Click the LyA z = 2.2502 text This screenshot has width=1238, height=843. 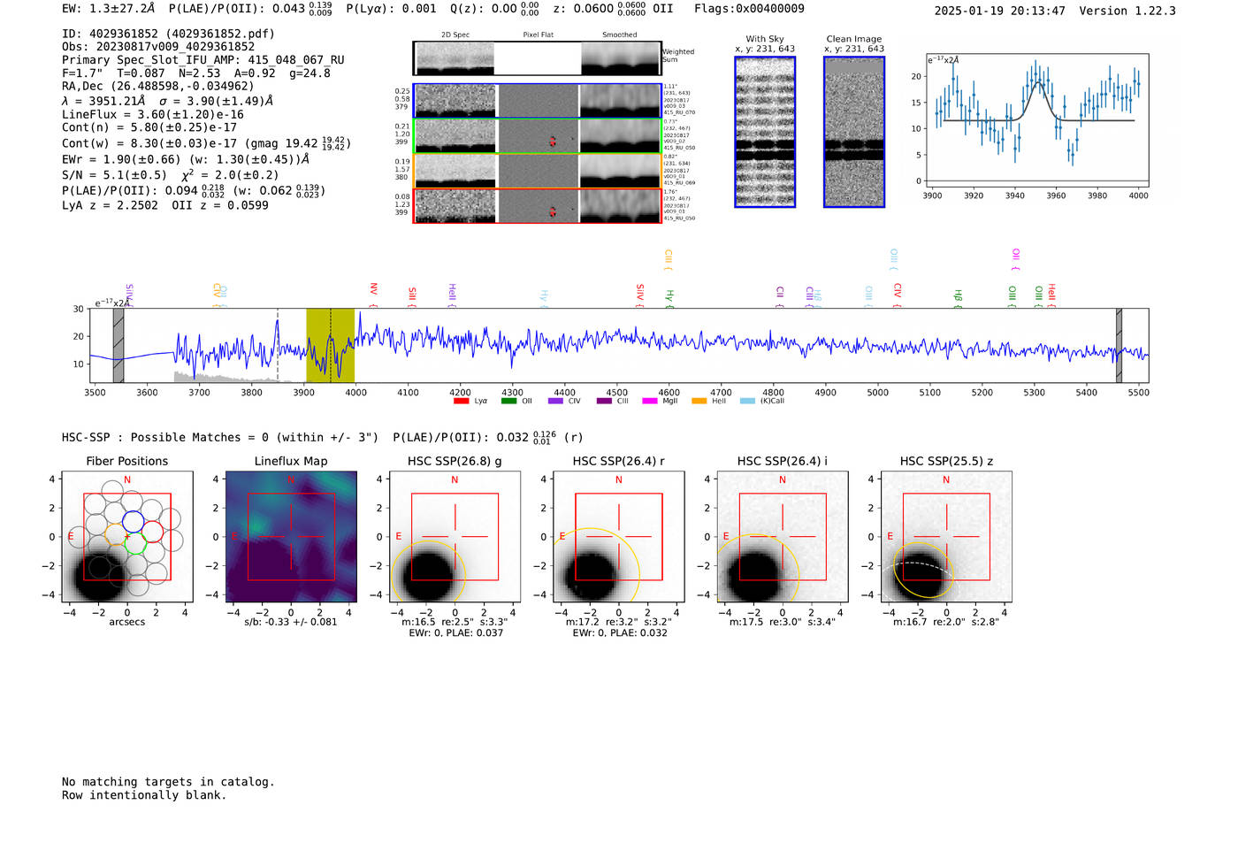click(x=110, y=205)
